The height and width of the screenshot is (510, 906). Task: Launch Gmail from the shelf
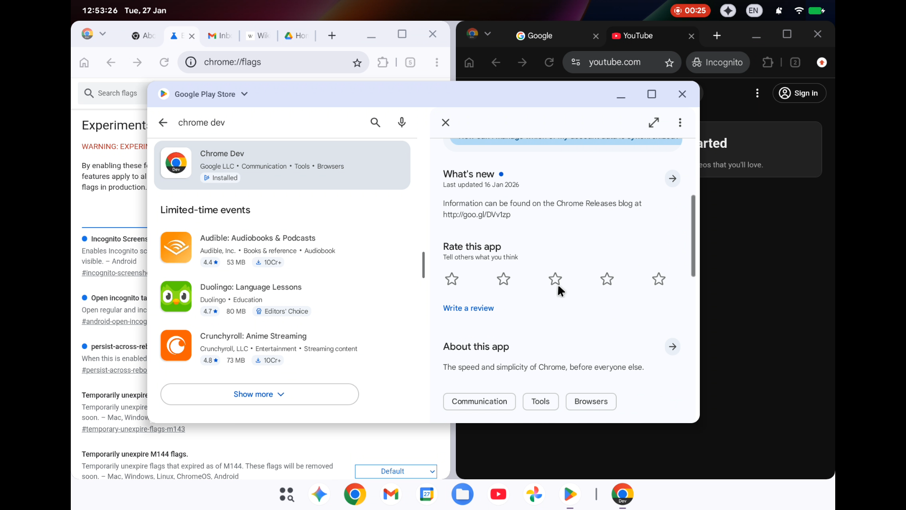tap(391, 494)
